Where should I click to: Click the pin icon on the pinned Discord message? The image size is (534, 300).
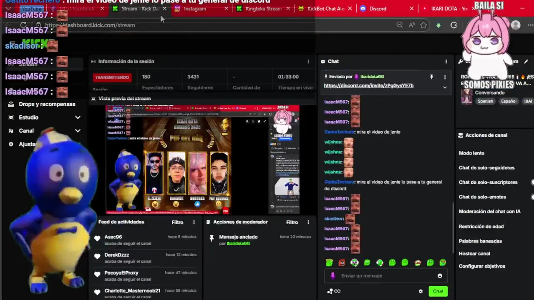point(431,77)
